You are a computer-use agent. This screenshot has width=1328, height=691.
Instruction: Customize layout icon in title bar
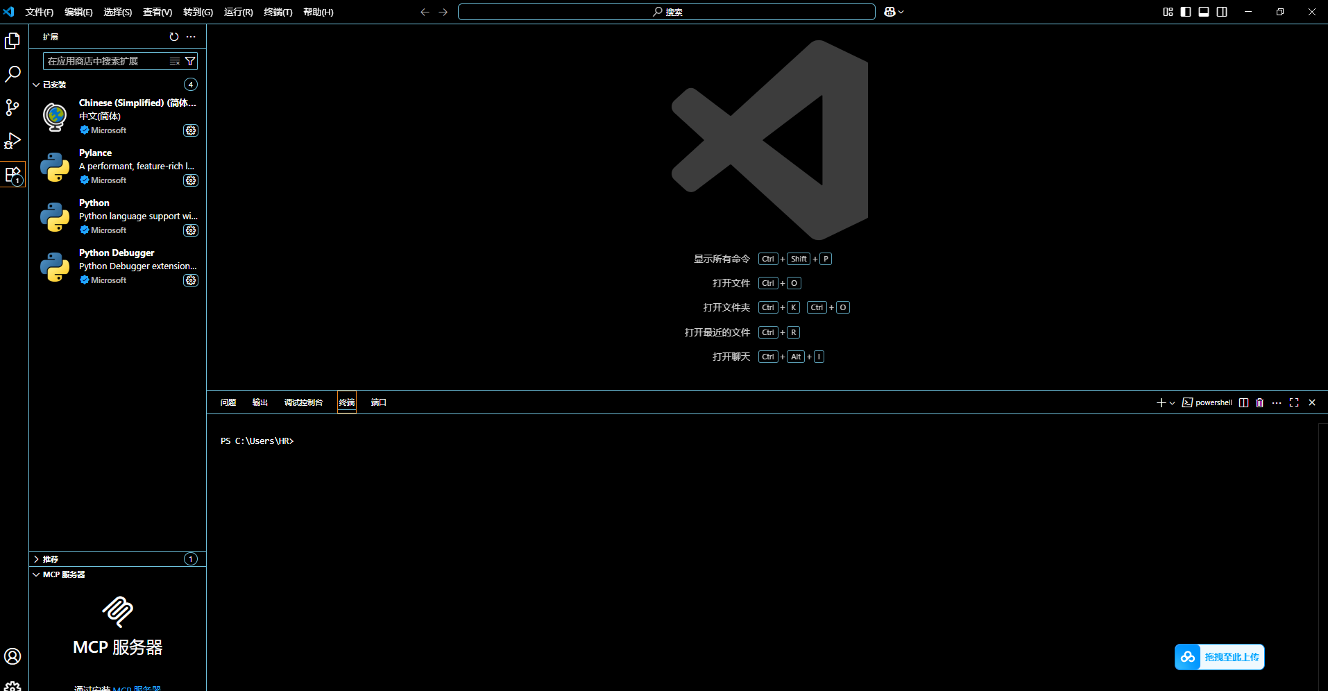point(1168,12)
